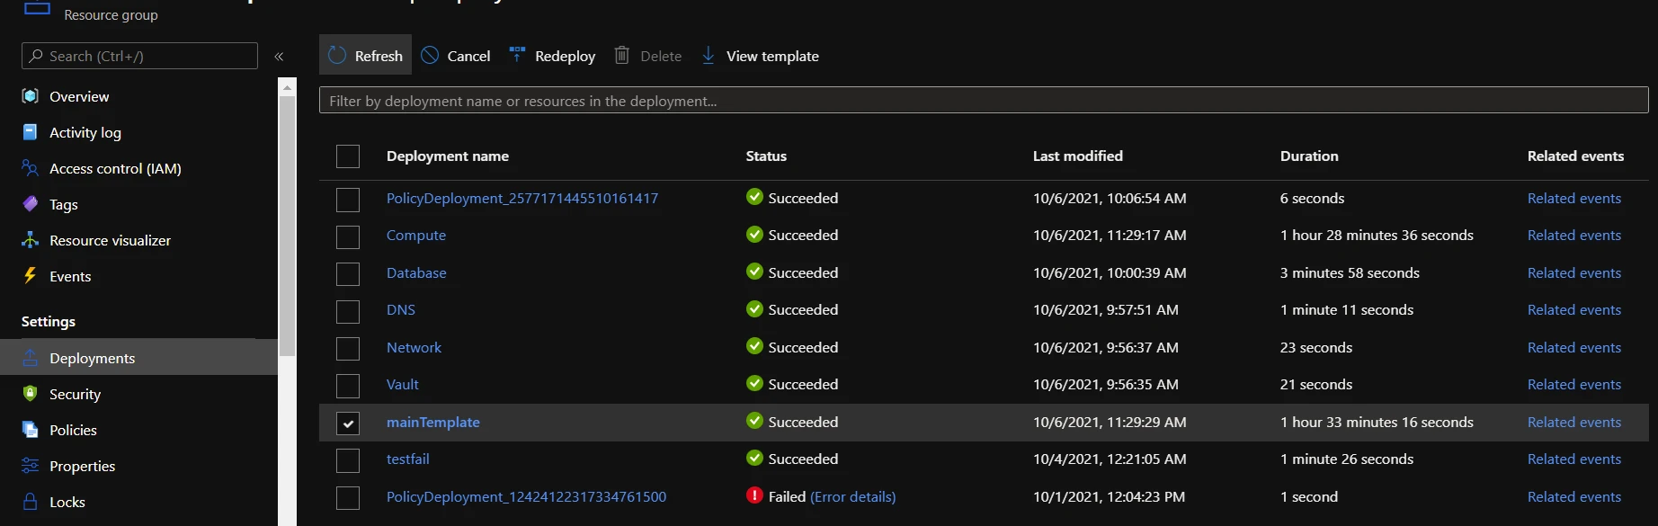Click the Delete trash toolbar button
Viewport: 1658px width, 526px height.
(648, 56)
